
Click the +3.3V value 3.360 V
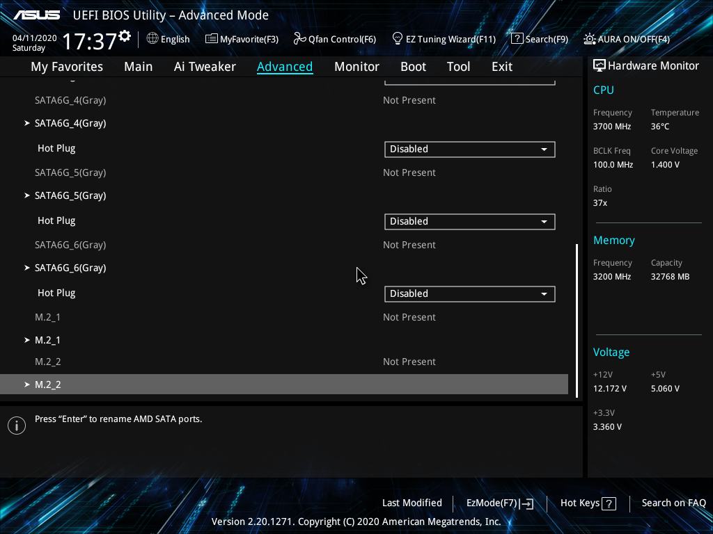(607, 427)
